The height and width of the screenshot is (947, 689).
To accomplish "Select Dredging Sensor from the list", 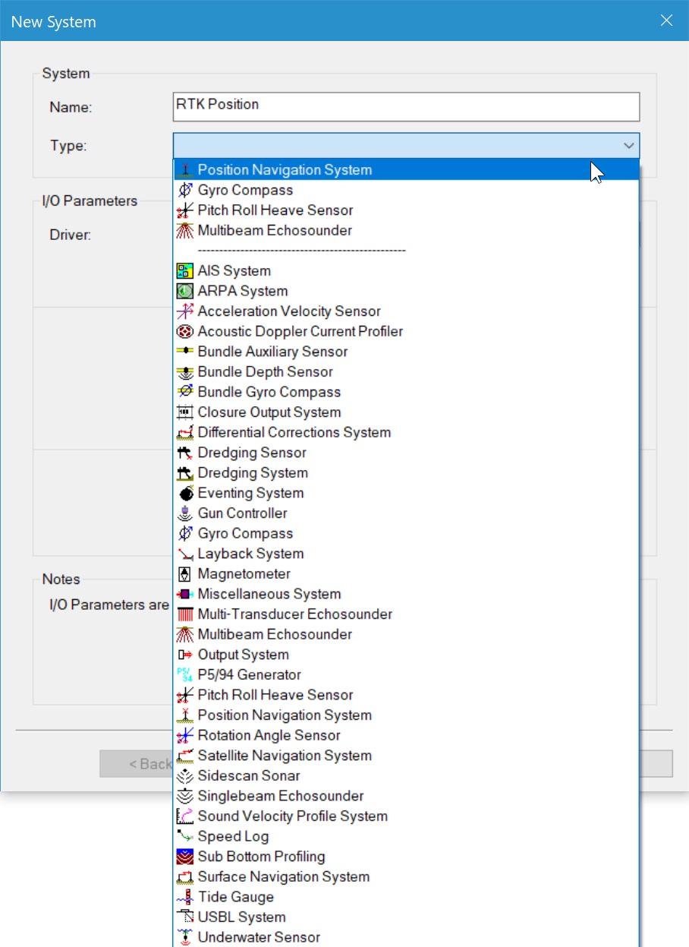I will pyautogui.click(x=252, y=453).
